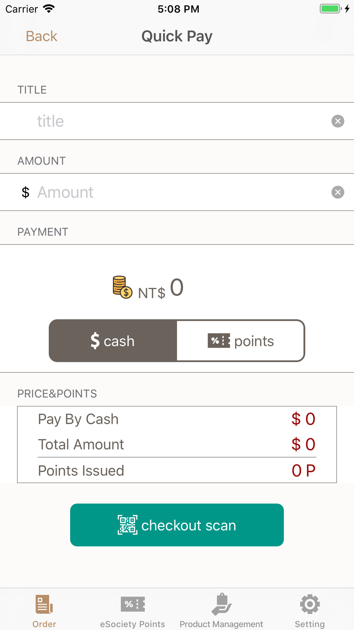Open the Product Management tab label
Image resolution: width=354 pixels, height=630 pixels.
(221, 624)
